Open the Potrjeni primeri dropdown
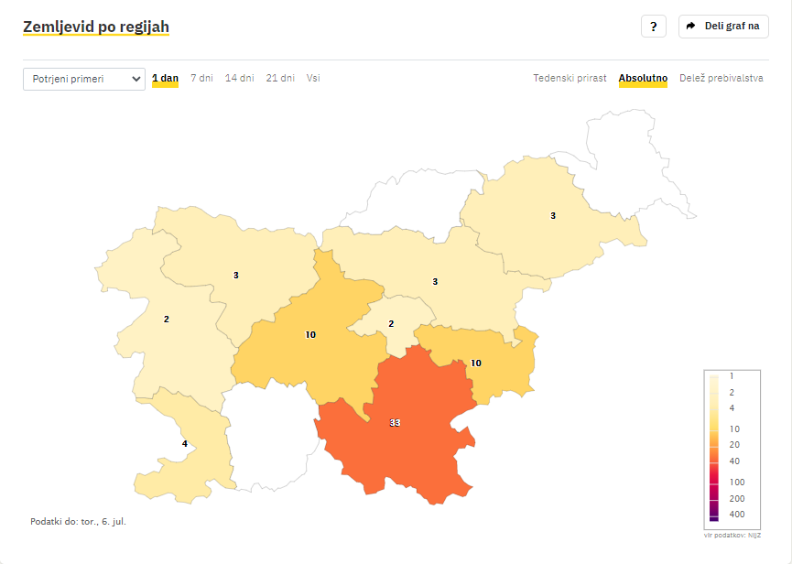The width and height of the screenshot is (792, 564). 84,80
